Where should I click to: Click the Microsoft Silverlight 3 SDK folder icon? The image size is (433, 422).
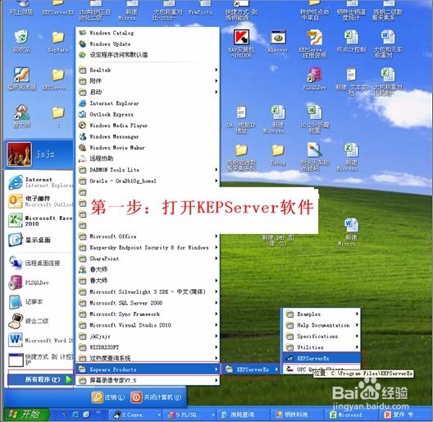[83, 292]
